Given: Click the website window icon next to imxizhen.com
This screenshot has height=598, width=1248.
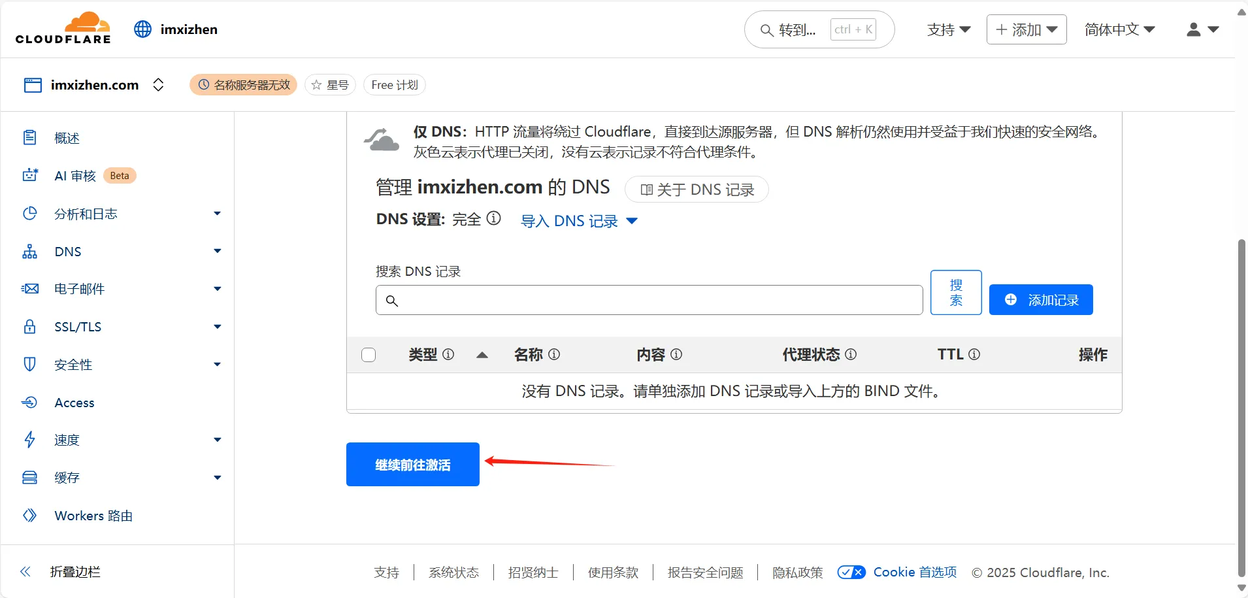Looking at the screenshot, I should [x=33, y=85].
